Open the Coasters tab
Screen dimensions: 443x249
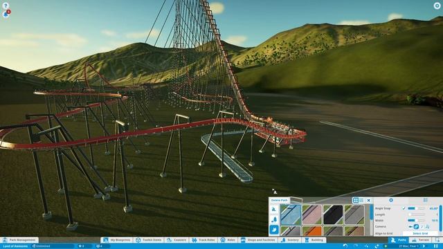177,240
